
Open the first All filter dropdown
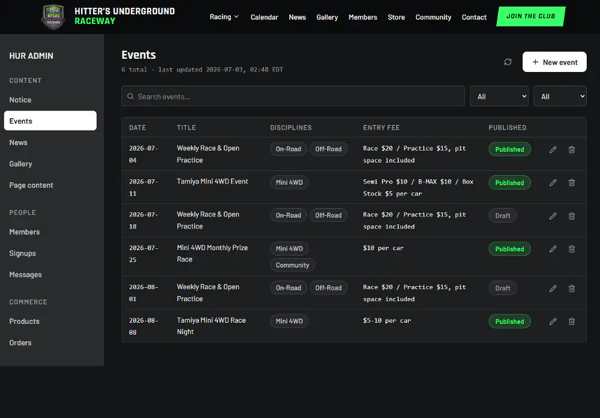[499, 97]
